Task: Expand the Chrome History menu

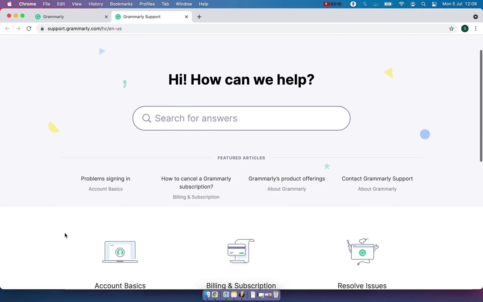Action: click(x=96, y=4)
